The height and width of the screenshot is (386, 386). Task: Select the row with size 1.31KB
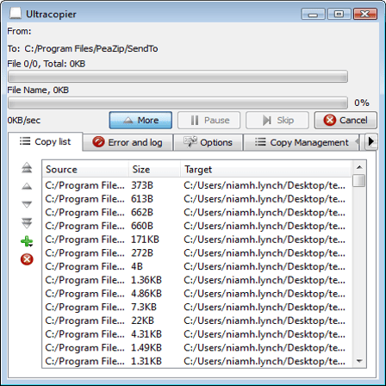196,361
